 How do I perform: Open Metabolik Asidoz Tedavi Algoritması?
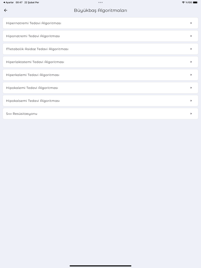[x=100, y=49]
